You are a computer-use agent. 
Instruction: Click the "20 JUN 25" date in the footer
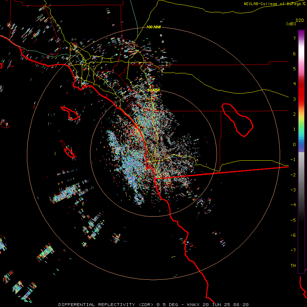217,305
